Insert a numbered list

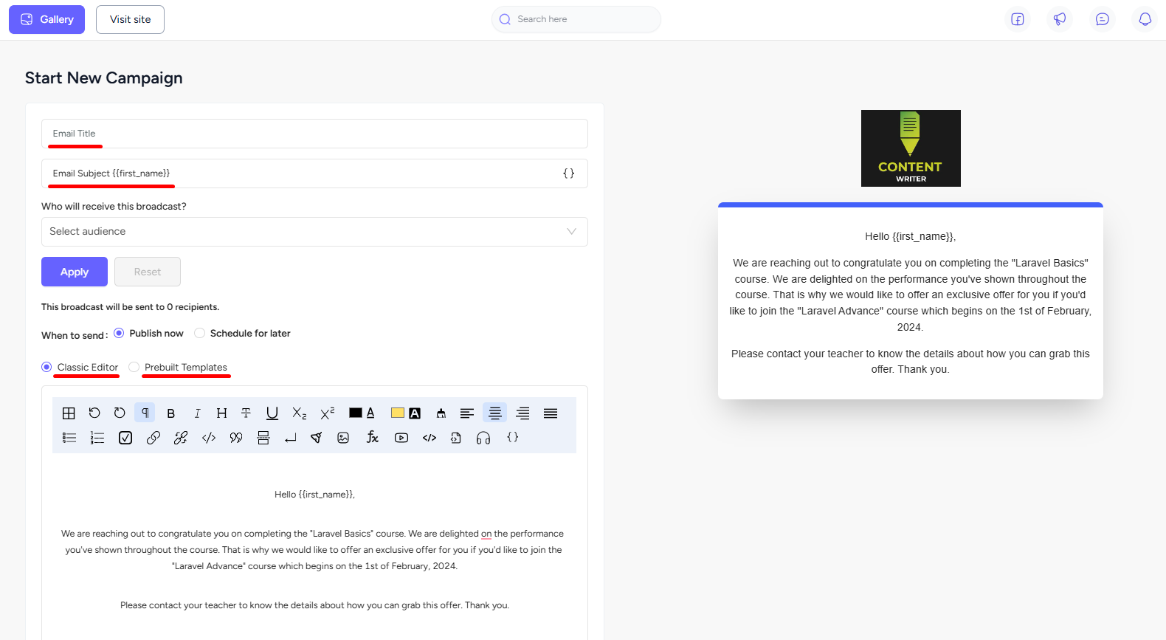(x=97, y=438)
